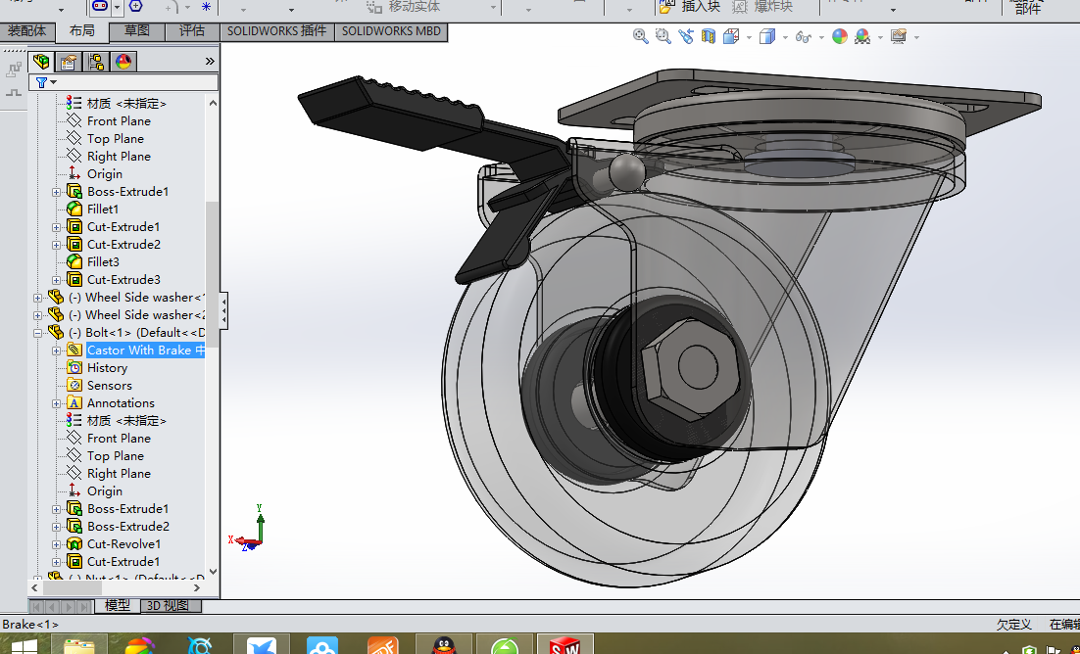Viewport: 1080px width, 654px height.
Task: Select the FeatureManager design tree tab icon
Action: pyautogui.click(x=41, y=62)
